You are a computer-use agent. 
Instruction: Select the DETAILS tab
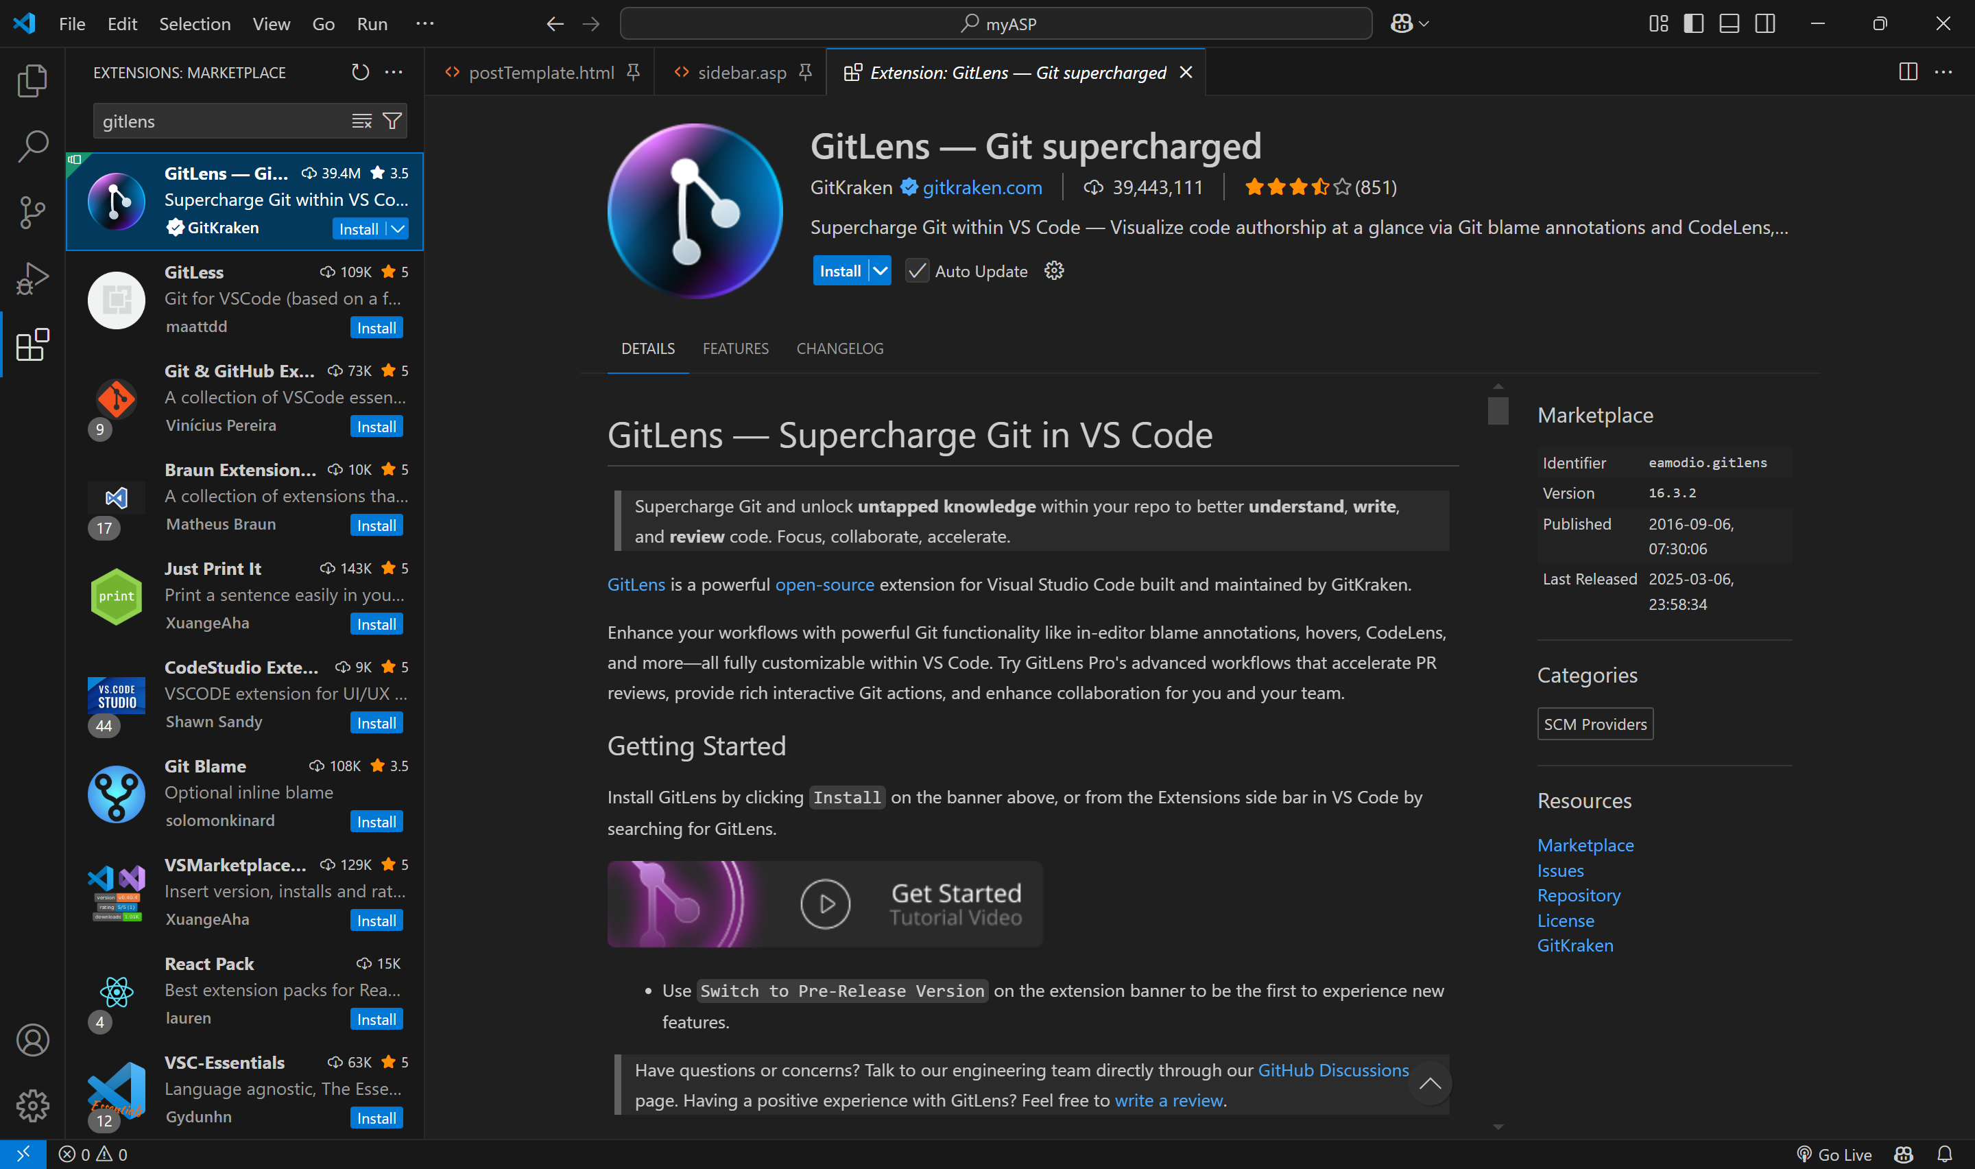tap(648, 349)
